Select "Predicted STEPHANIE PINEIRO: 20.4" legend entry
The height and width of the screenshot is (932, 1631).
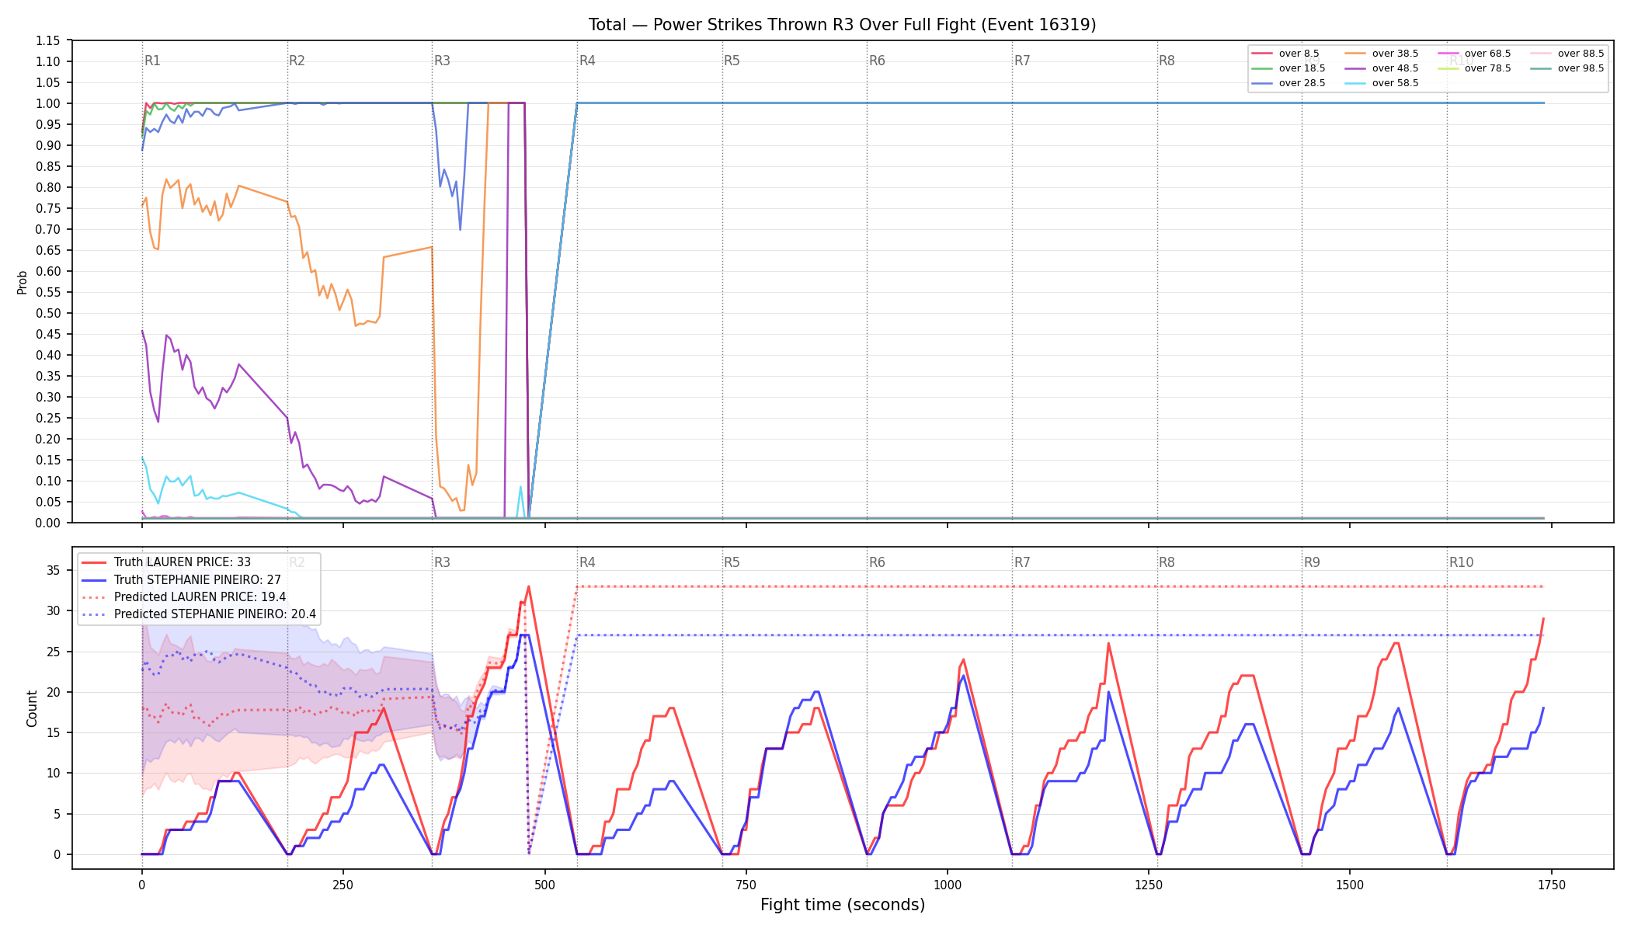tap(215, 614)
